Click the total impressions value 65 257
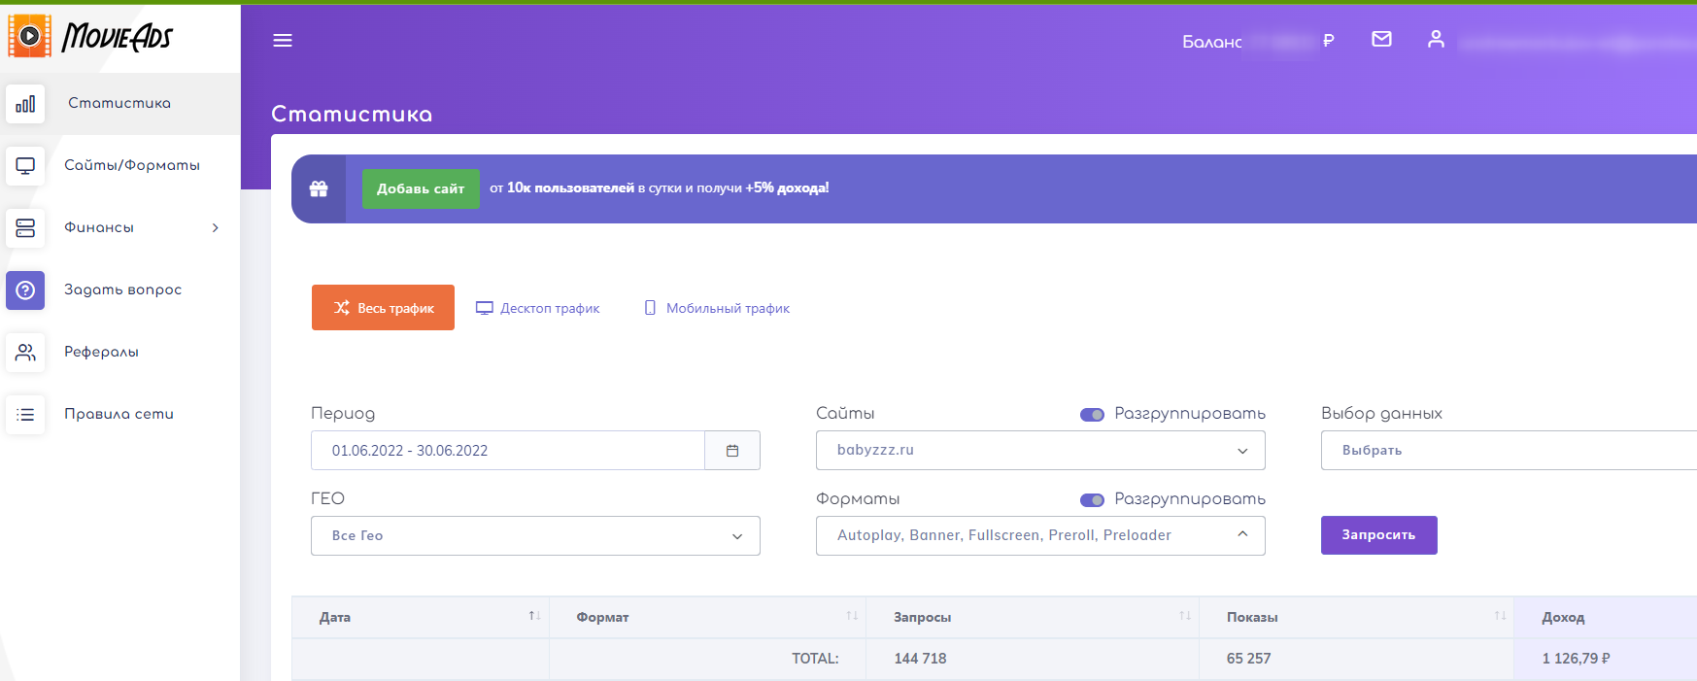This screenshot has height=681, width=1697. [1248, 659]
